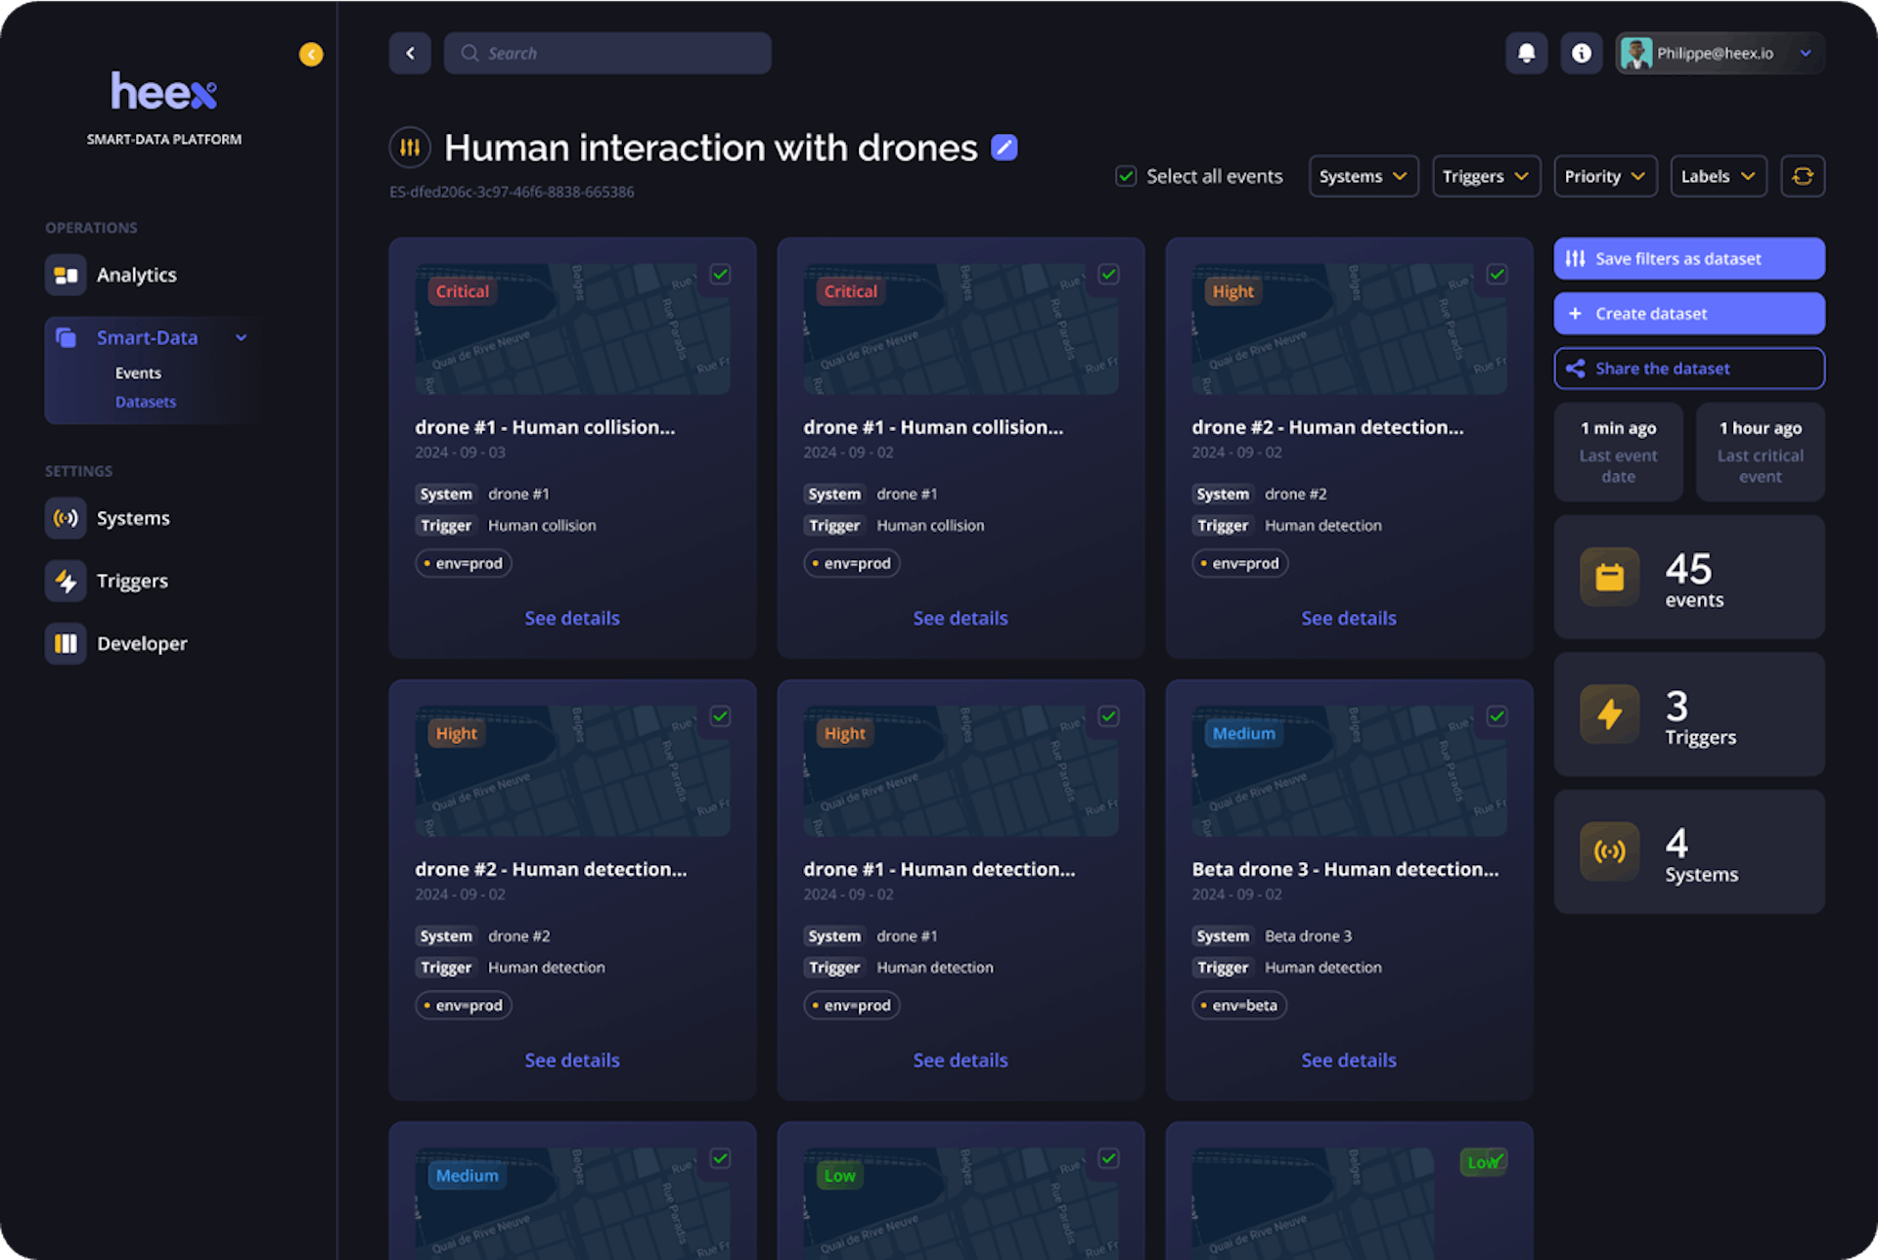
Task: Collapse the Smart-Data section in the sidebar
Action: [x=241, y=337]
